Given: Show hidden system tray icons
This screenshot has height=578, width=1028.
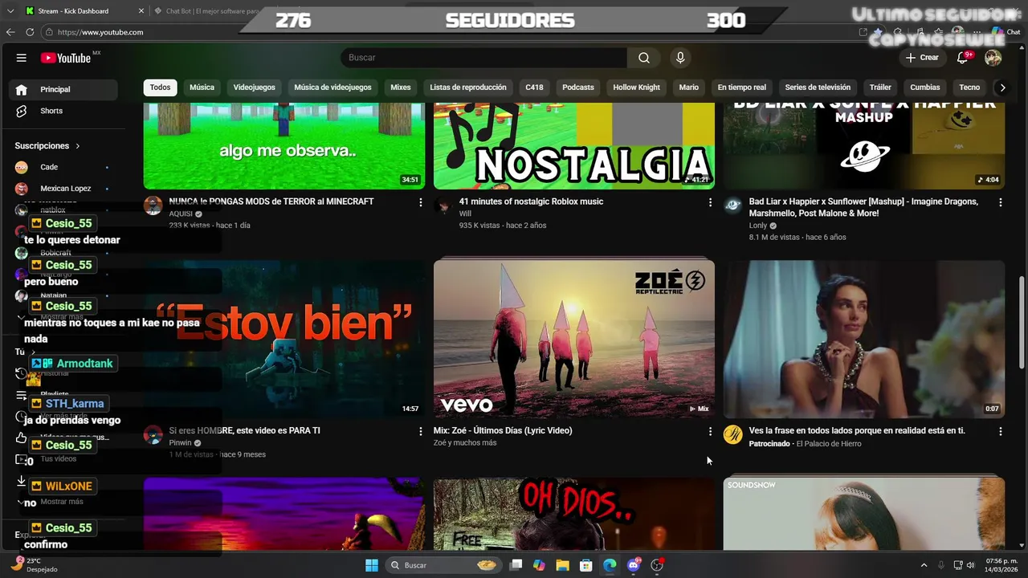Looking at the screenshot, I should click(924, 565).
